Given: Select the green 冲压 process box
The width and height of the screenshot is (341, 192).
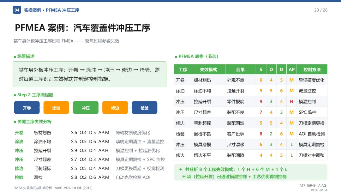Looking at the screenshot, I should click(x=86, y=108).
